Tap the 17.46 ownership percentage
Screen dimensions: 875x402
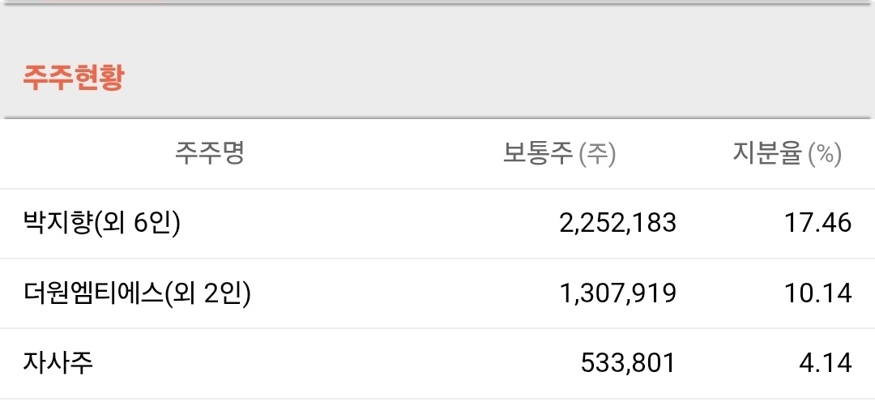[x=818, y=223]
